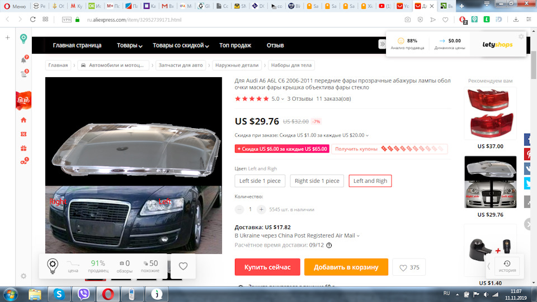Image resolution: width=537 pixels, height=302 pixels.
Task: Select the Right side 1 piece option
Action: click(317, 181)
